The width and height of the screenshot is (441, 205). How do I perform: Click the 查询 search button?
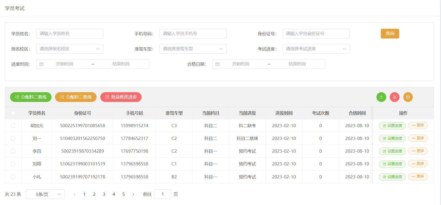(x=390, y=34)
